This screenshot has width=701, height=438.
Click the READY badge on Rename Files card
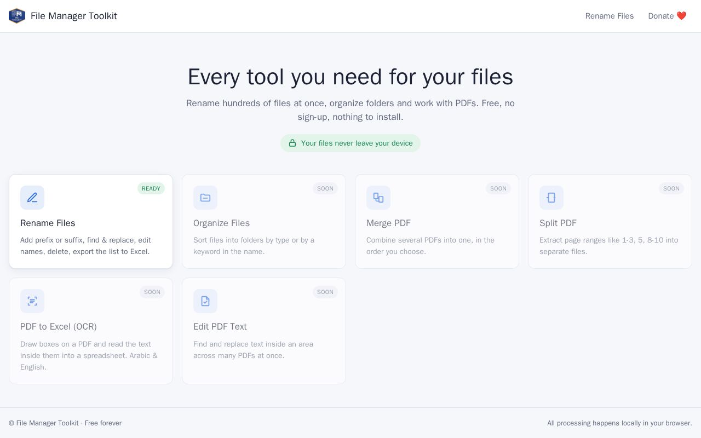coord(151,188)
